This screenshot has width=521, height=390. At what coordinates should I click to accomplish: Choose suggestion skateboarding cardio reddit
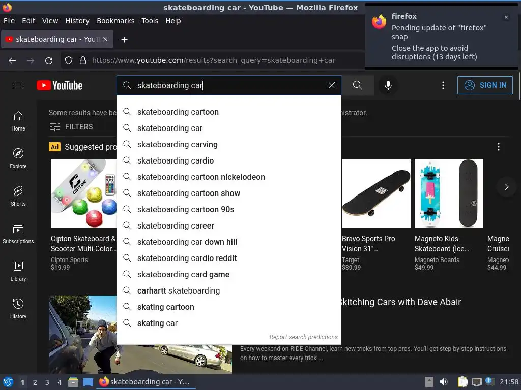click(x=229, y=258)
